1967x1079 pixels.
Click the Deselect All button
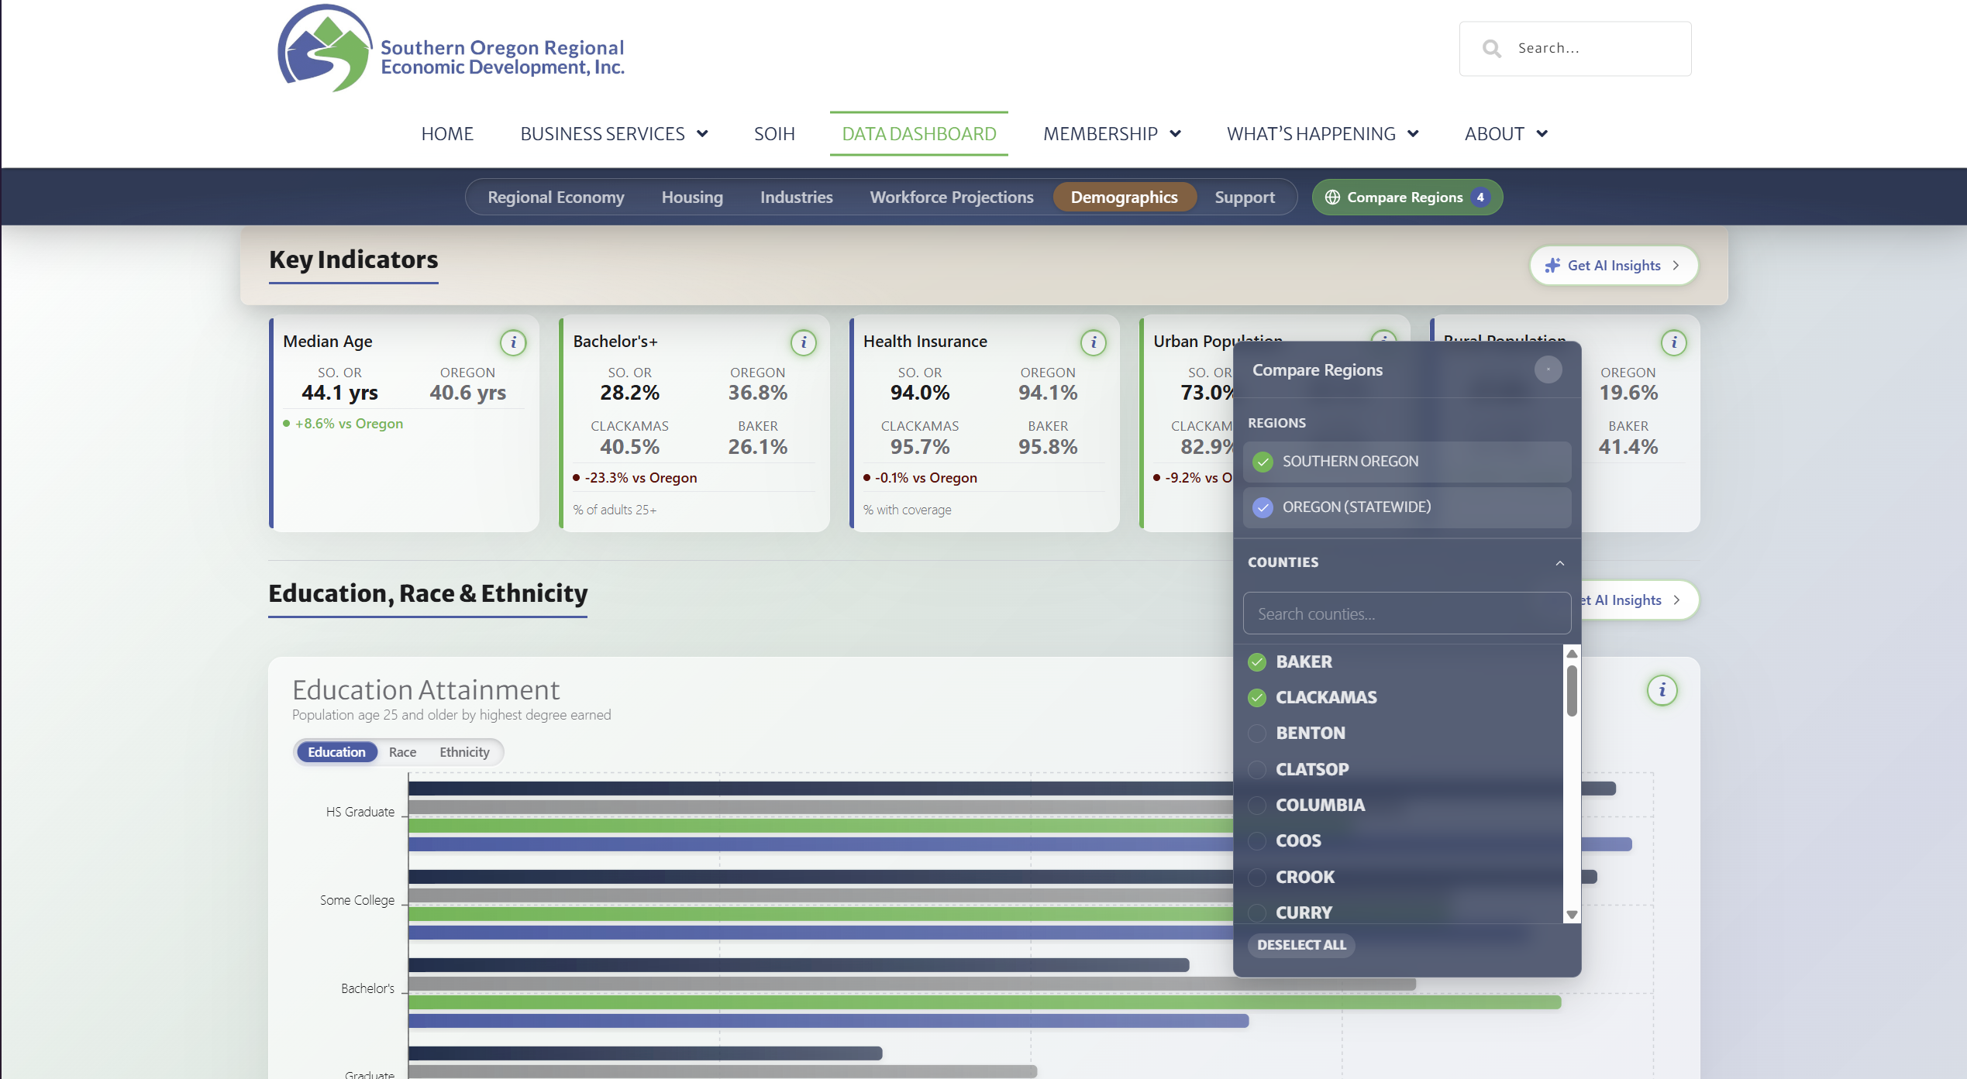coord(1301,945)
